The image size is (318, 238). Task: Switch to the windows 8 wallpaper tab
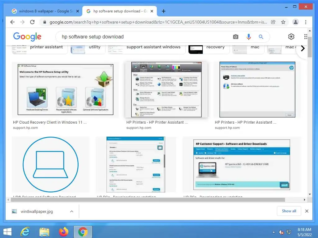pos(45,11)
